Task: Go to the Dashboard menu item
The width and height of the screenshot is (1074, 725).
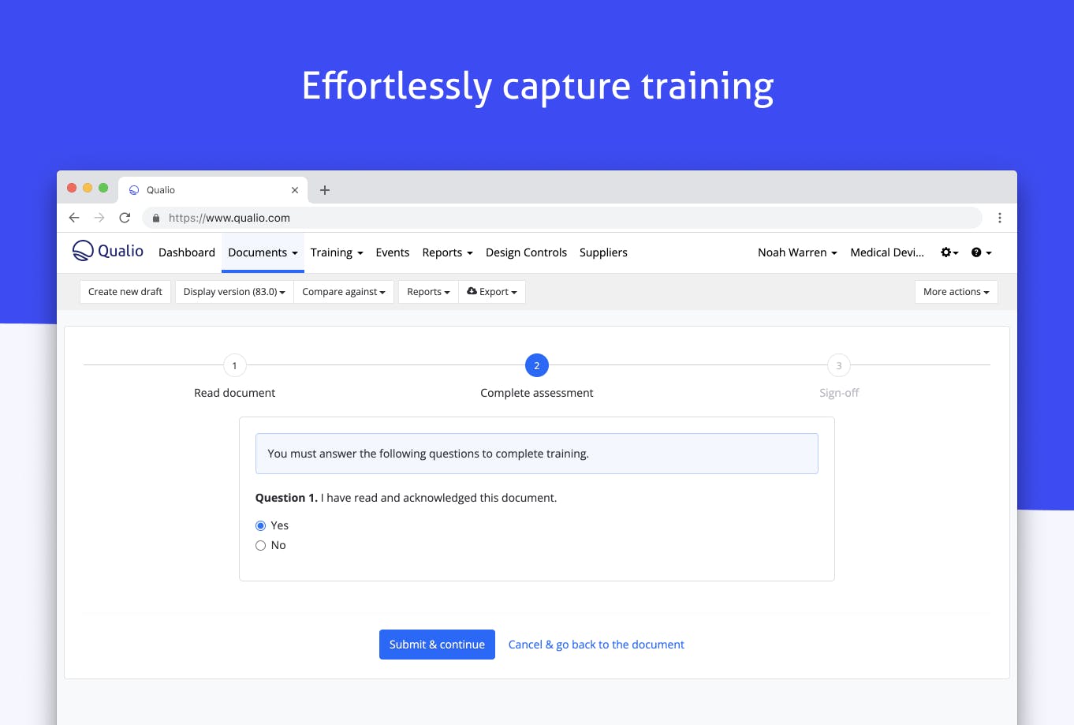Action: (x=186, y=252)
